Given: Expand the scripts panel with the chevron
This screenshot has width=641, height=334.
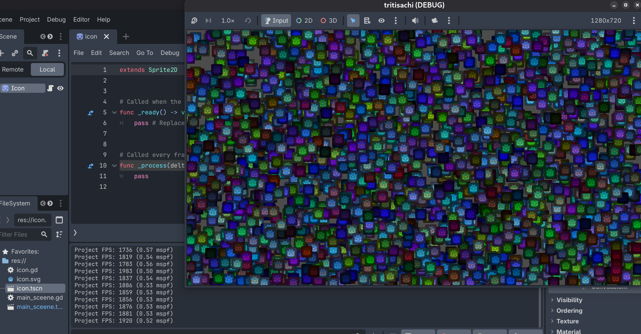Looking at the screenshot, I should tap(75, 233).
